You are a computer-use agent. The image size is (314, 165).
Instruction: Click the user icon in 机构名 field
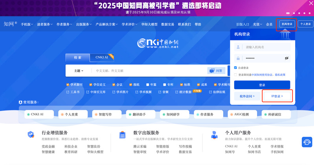238,47
